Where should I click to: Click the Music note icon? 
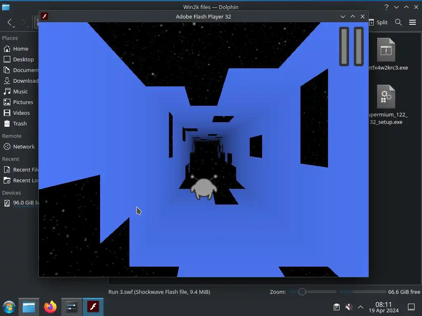pos(7,92)
